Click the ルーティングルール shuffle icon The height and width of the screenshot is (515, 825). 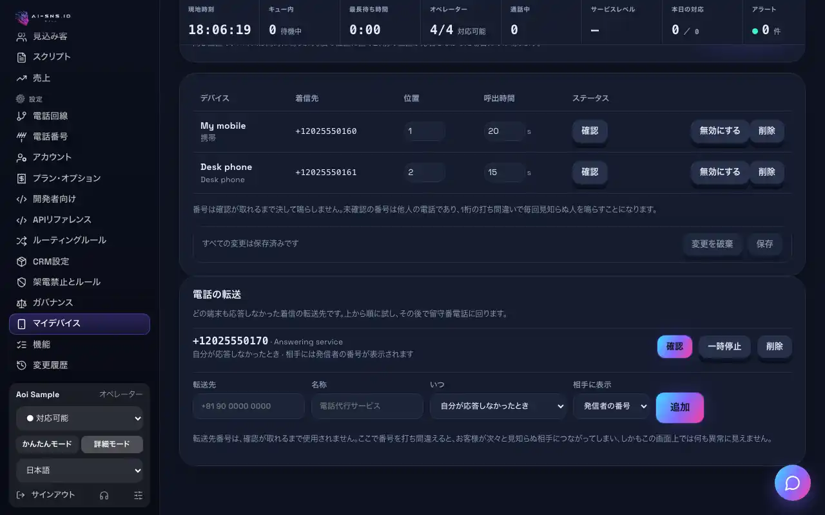[21, 241]
